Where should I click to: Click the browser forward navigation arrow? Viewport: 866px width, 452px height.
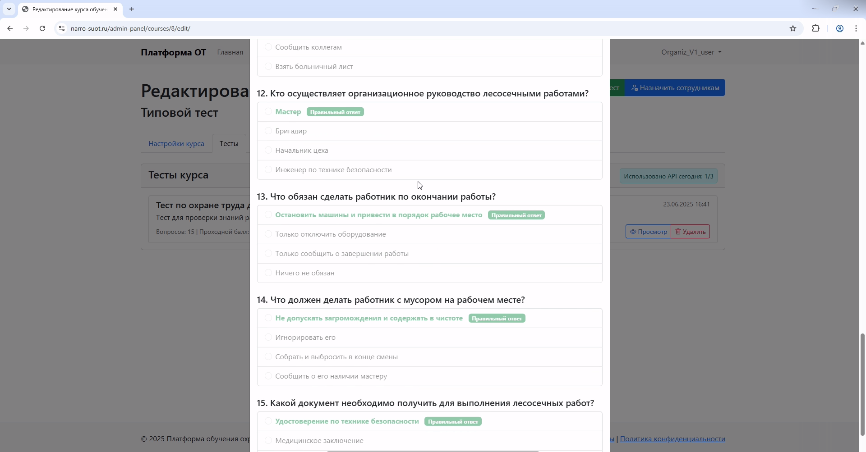[x=26, y=28]
